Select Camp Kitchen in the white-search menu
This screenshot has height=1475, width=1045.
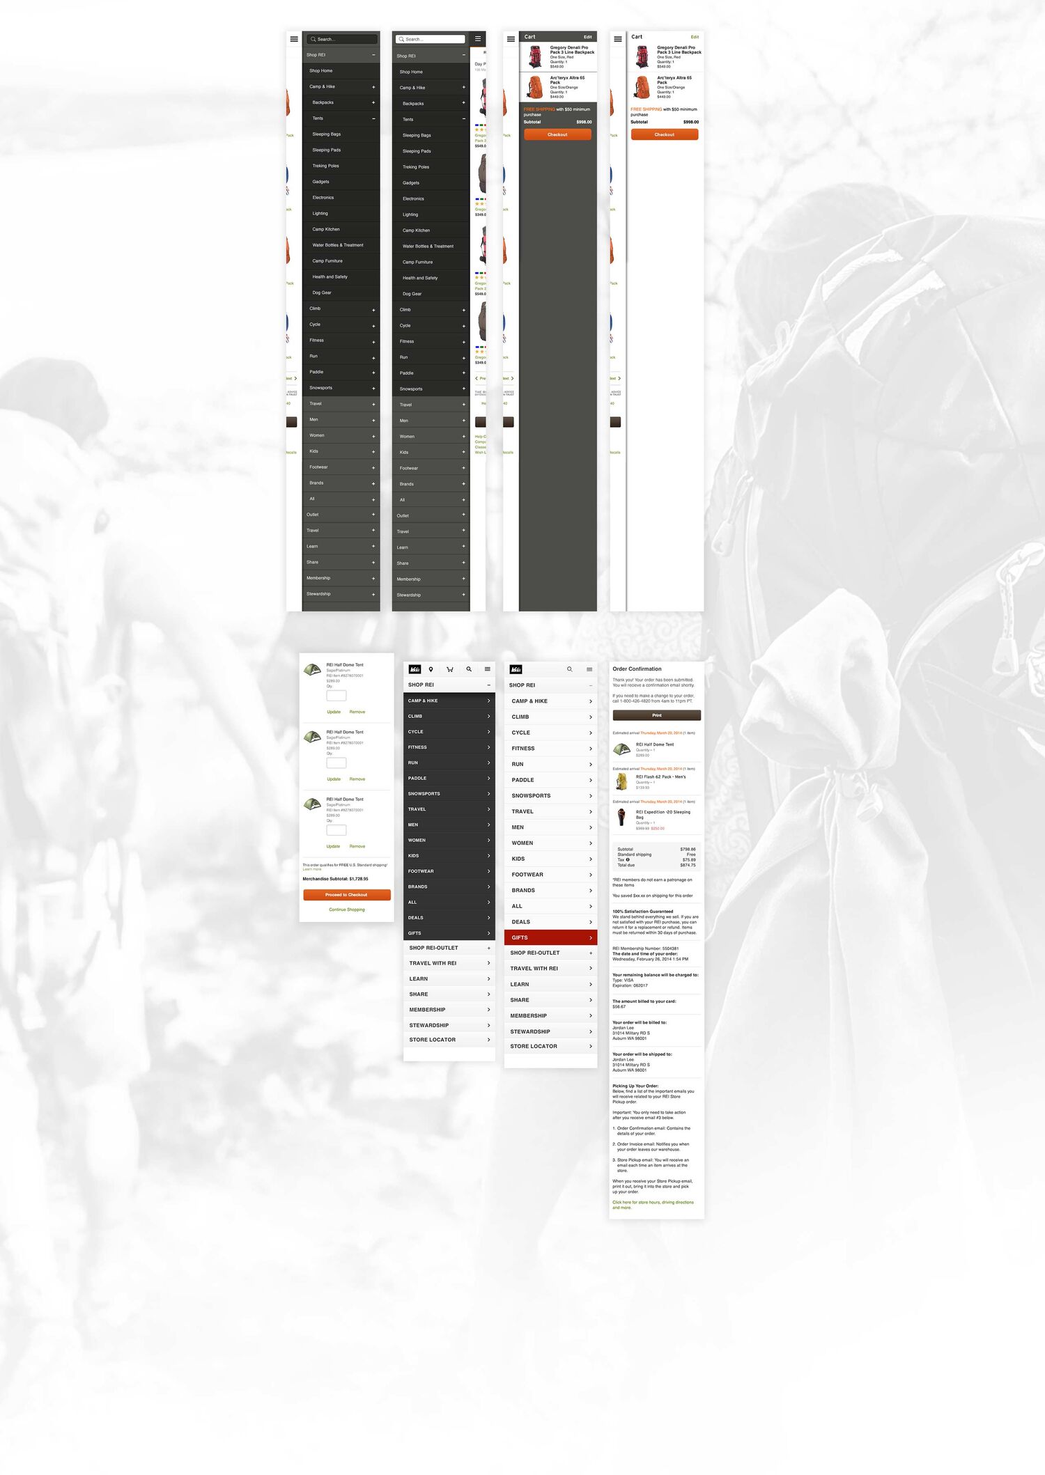click(431, 231)
